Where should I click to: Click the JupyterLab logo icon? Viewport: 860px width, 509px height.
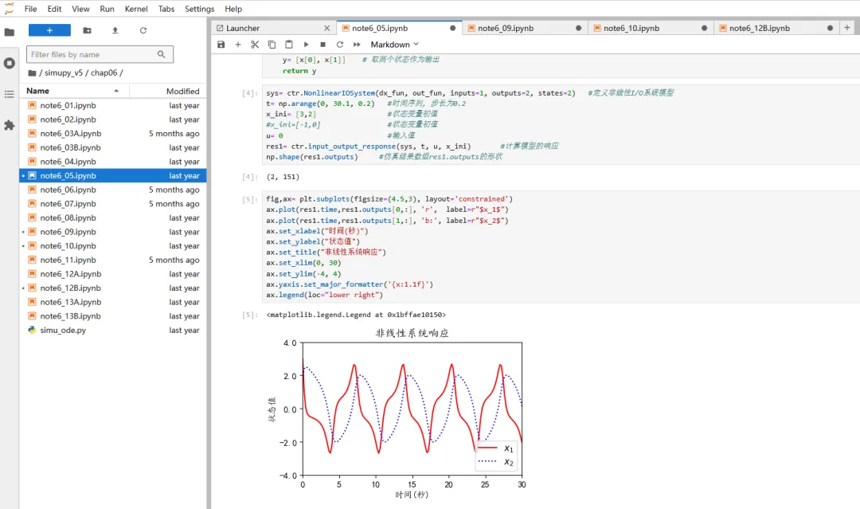tap(10, 8)
